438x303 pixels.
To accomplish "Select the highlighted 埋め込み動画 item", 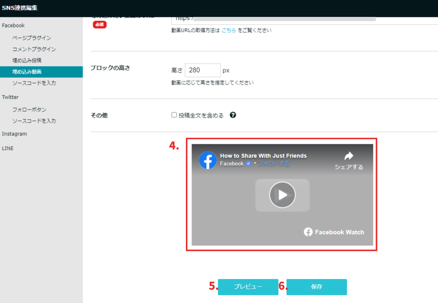I will coord(42,72).
